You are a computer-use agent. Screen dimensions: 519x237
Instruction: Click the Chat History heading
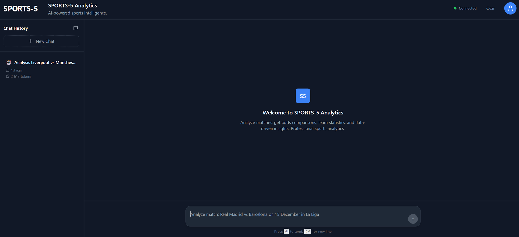pyautogui.click(x=16, y=28)
